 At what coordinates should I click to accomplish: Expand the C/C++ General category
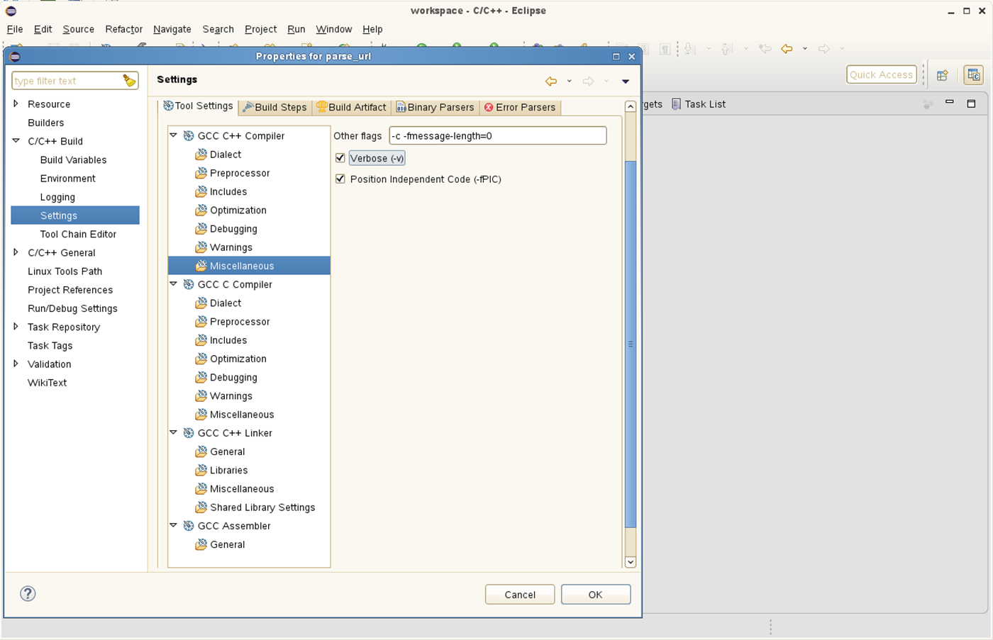pyautogui.click(x=16, y=252)
